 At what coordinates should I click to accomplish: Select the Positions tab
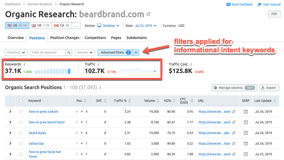coord(37,38)
